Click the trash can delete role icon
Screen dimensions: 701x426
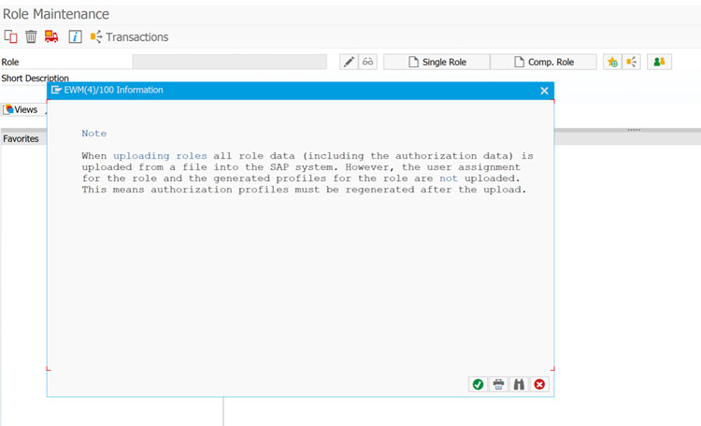[x=31, y=36]
